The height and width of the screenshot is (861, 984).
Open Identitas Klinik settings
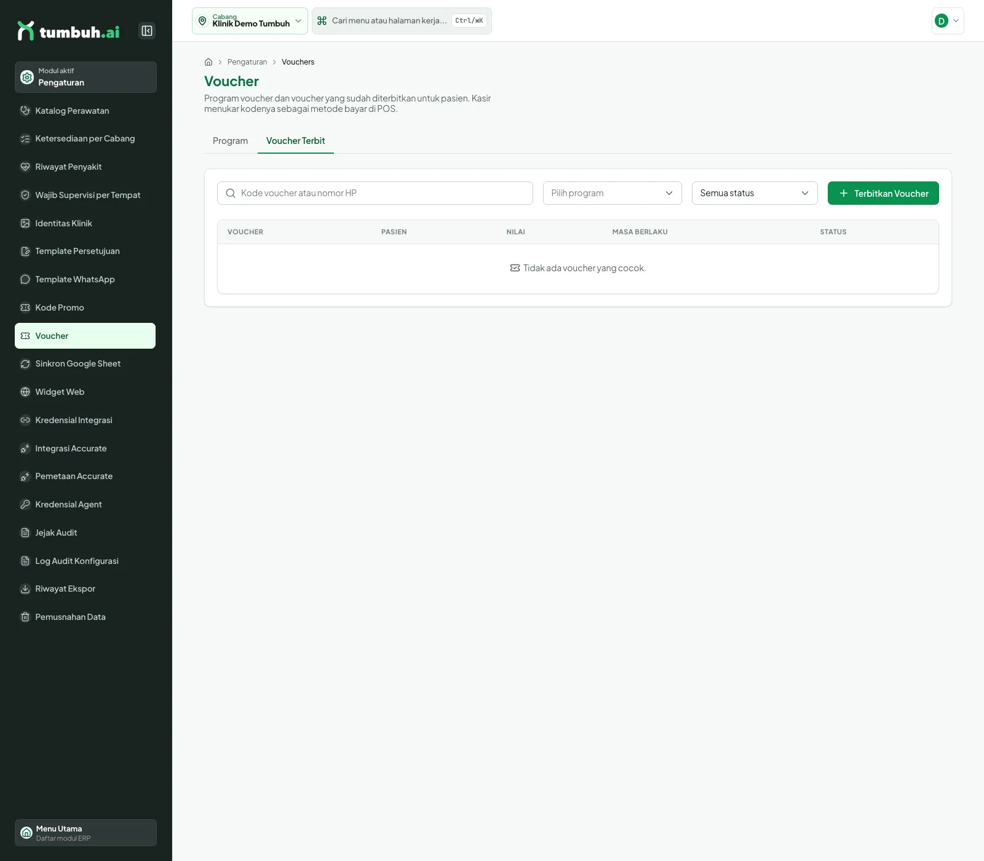pos(85,223)
